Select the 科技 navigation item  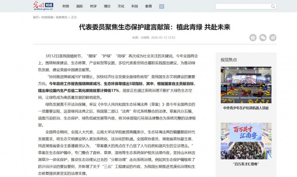tap(135, 6)
